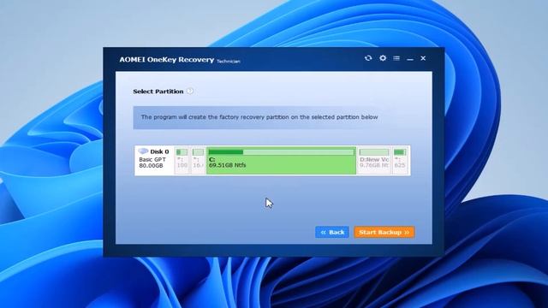This screenshot has height=308, width=548.
Task: Open the list menu icon in title bar
Action: click(396, 58)
